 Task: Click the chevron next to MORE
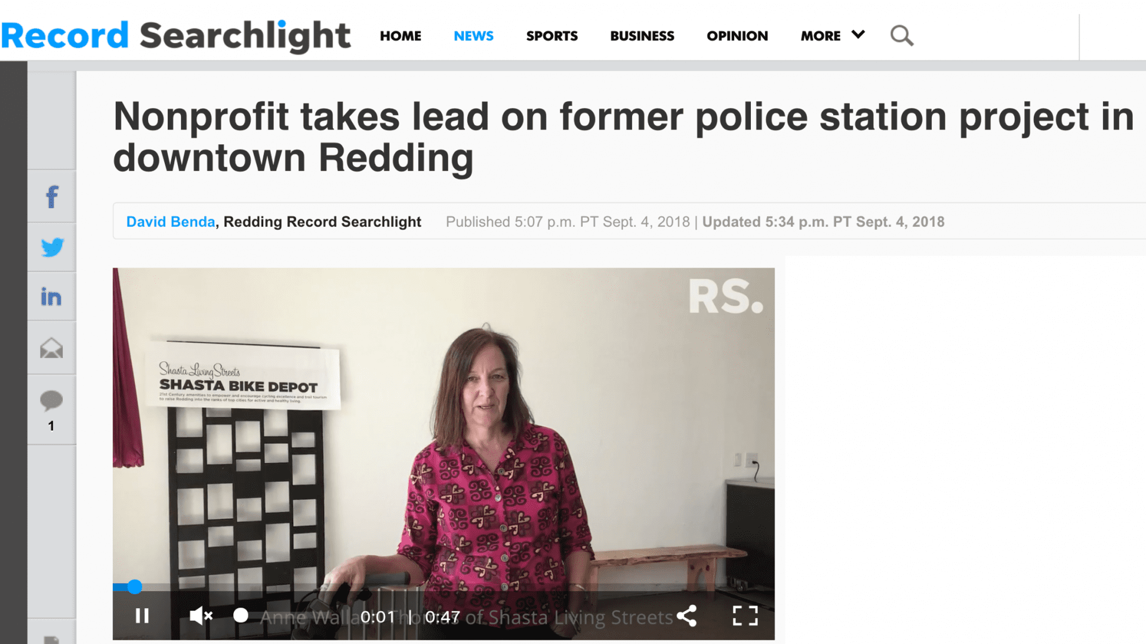coord(858,35)
